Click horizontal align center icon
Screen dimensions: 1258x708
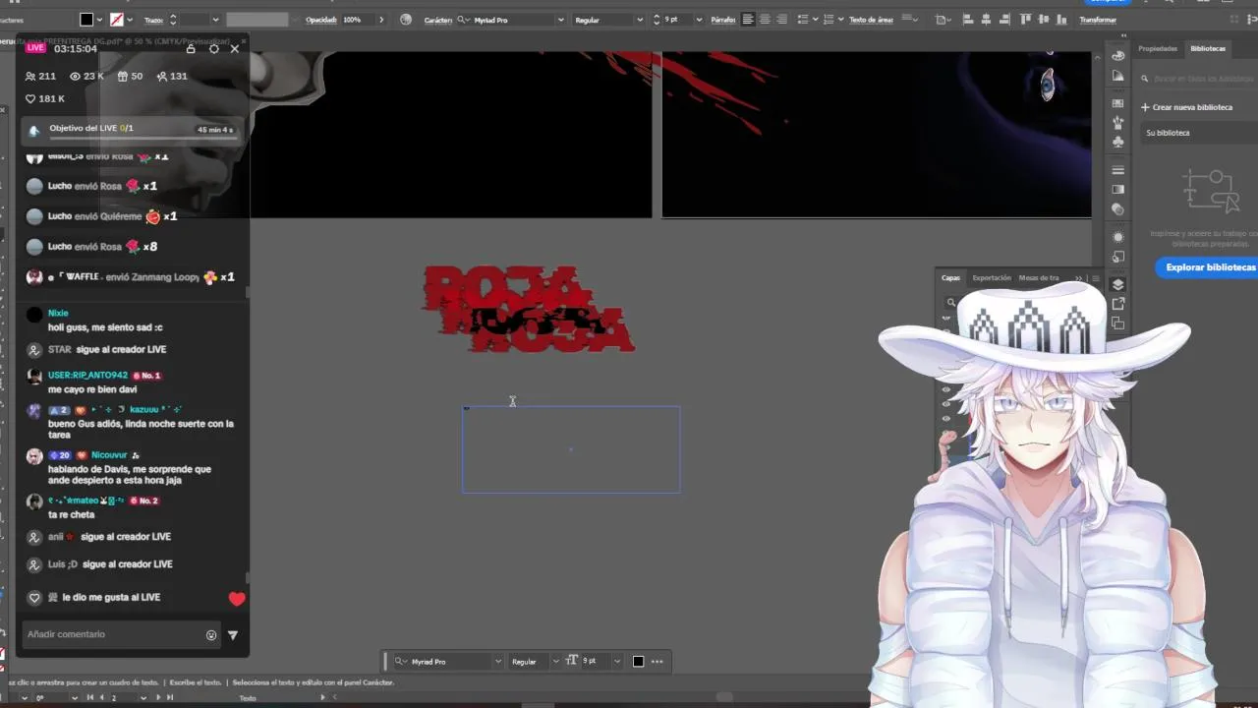(x=986, y=20)
